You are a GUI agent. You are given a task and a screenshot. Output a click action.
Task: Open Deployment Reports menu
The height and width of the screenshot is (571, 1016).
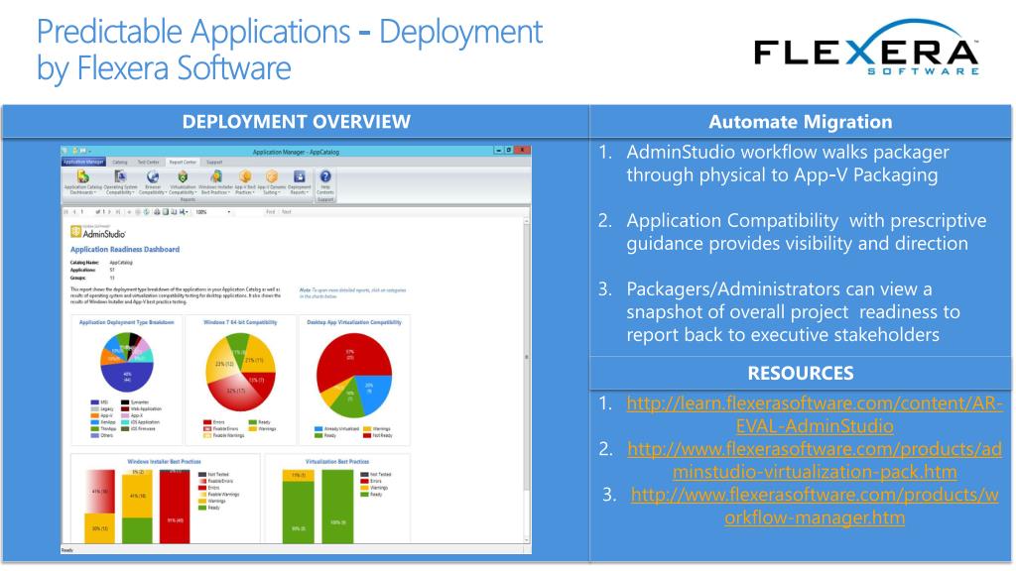click(299, 182)
